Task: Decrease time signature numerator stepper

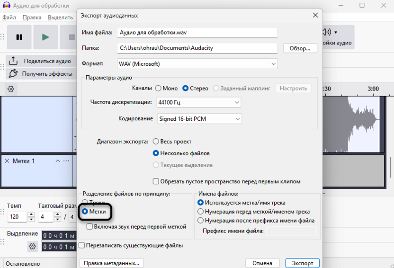Action: (x=58, y=219)
